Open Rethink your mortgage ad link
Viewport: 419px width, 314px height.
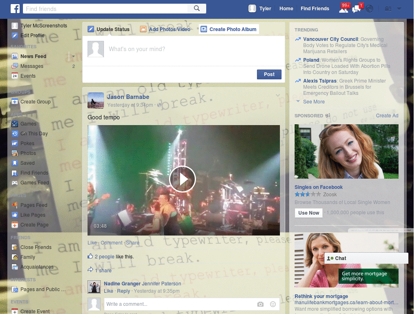(x=321, y=296)
